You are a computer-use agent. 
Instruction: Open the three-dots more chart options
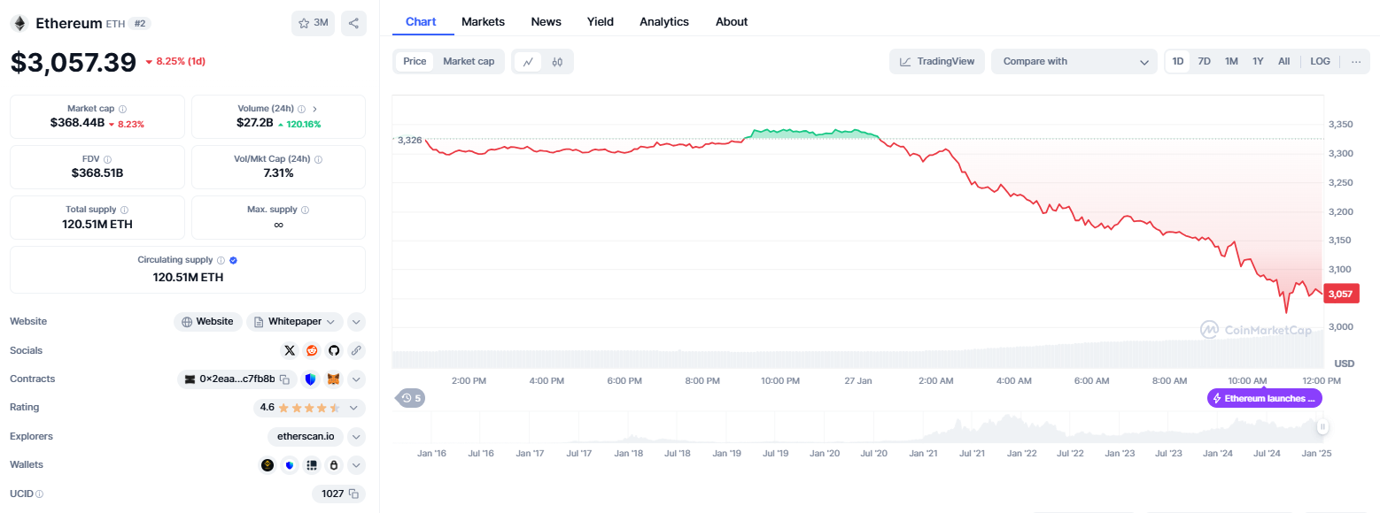click(x=1355, y=61)
